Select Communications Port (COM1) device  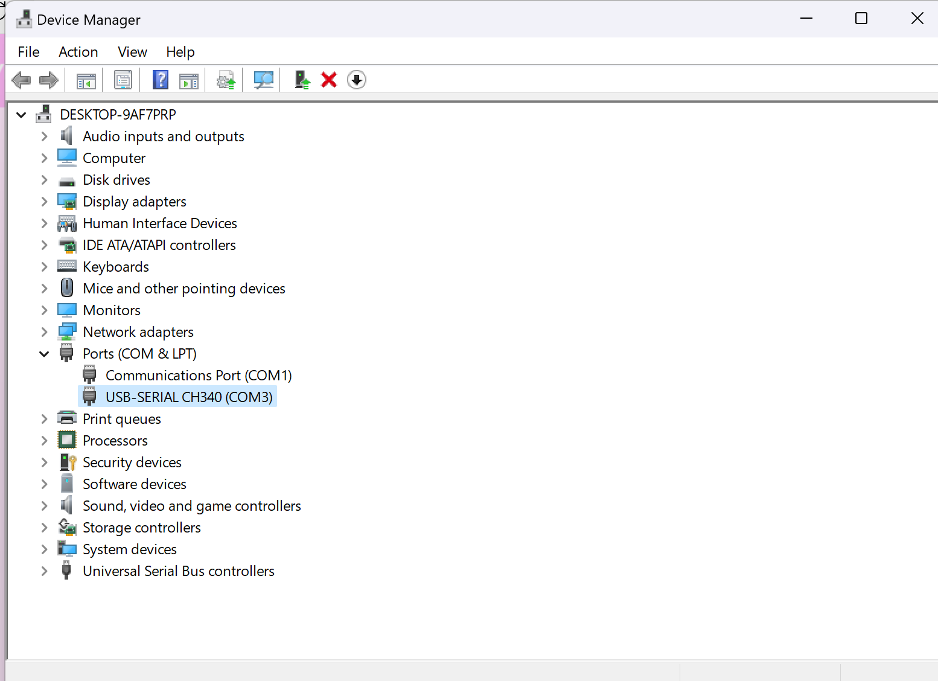coord(199,376)
